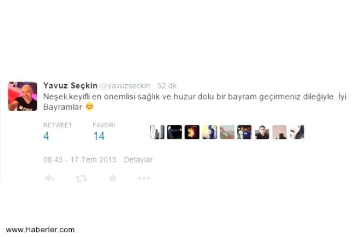The height and width of the screenshot is (237, 356).
Task: Open avatar of two men in jerseys
Action: coord(244,132)
